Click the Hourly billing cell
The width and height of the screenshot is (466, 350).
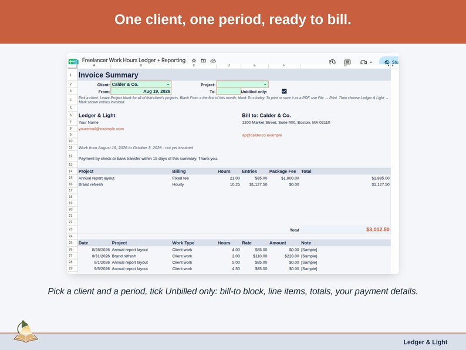click(178, 184)
